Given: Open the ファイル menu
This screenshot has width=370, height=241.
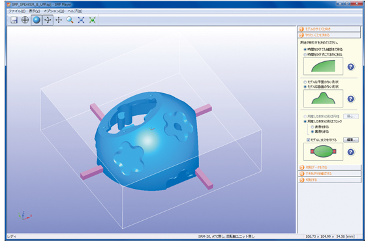Looking at the screenshot, I should click(17, 11).
